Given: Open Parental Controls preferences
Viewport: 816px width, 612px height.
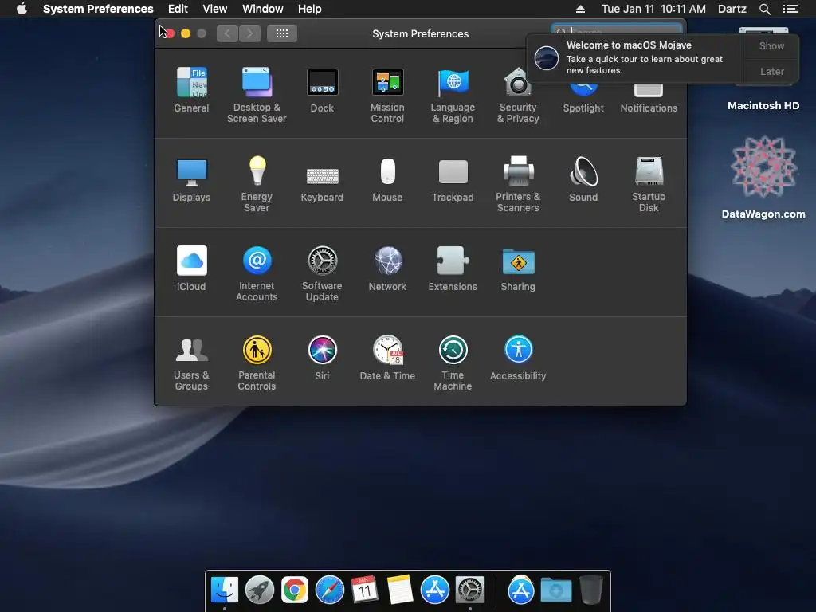Looking at the screenshot, I should [257, 363].
